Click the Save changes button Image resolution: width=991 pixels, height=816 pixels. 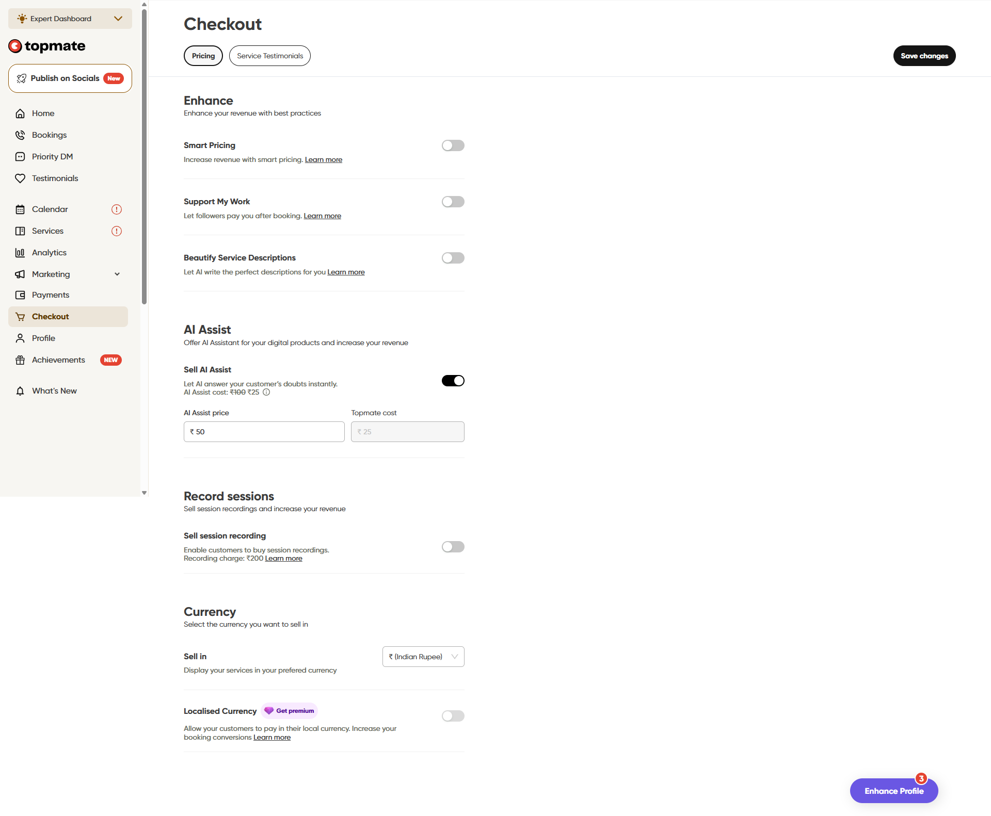924,56
